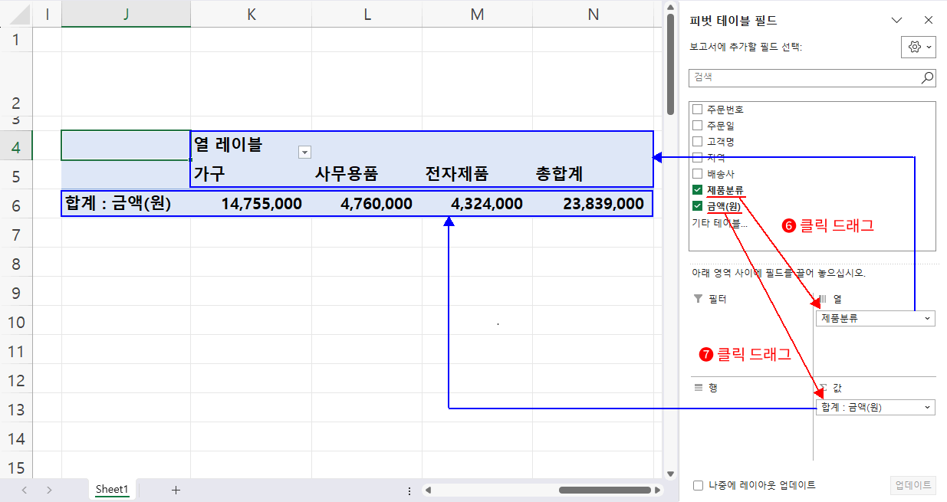
Task: Click the new sheet plus icon
Action: (176, 489)
